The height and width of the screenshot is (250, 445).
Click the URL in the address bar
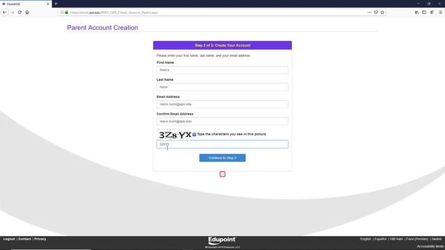pyautogui.click(x=114, y=12)
